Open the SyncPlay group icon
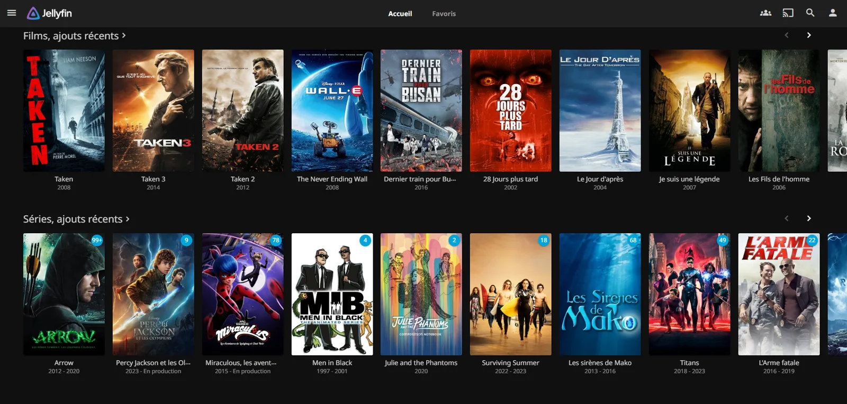Image resolution: width=847 pixels, height=404 pixels. point(765,13)
